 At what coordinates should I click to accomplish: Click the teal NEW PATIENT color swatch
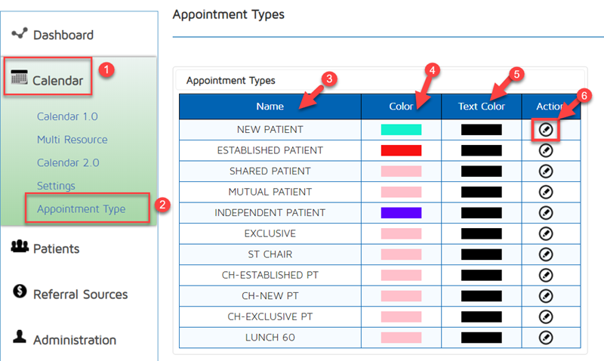click(401, 130)
